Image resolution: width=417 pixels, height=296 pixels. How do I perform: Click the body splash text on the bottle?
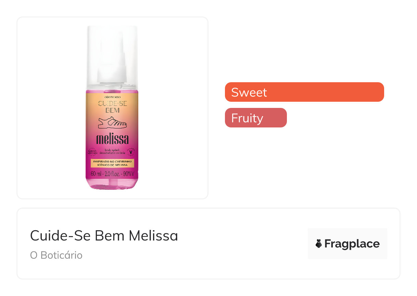point(112,149)
